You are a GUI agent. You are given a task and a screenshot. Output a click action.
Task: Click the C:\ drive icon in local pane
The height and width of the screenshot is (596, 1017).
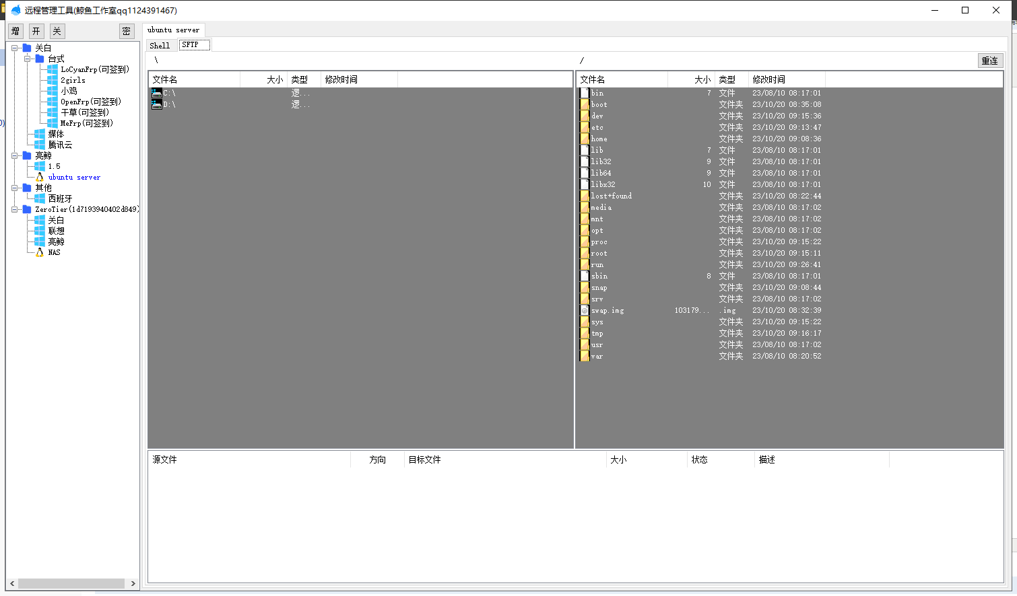tap(156, 93)
